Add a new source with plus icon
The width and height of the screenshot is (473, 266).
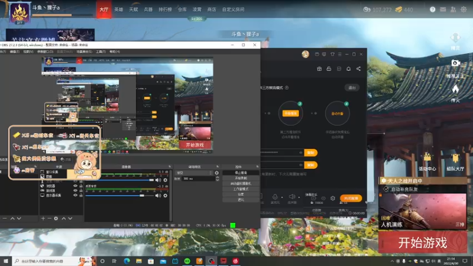point(43,218)
